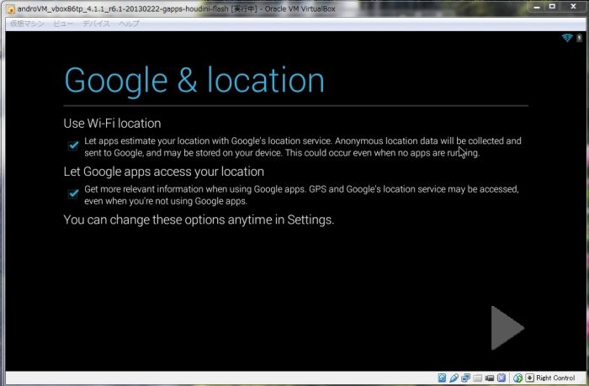Click the mouse integration globe icon
Viewport: 589px width, 386px height.
click(517, 378)
